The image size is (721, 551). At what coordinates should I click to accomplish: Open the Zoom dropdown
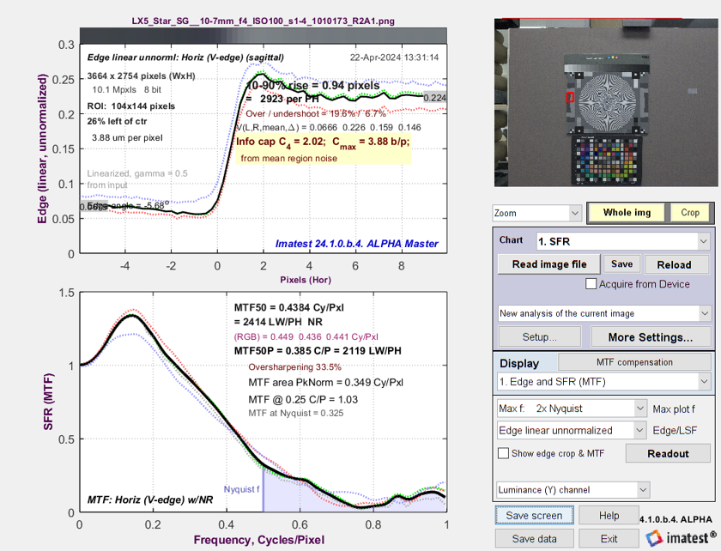[537, 213]
